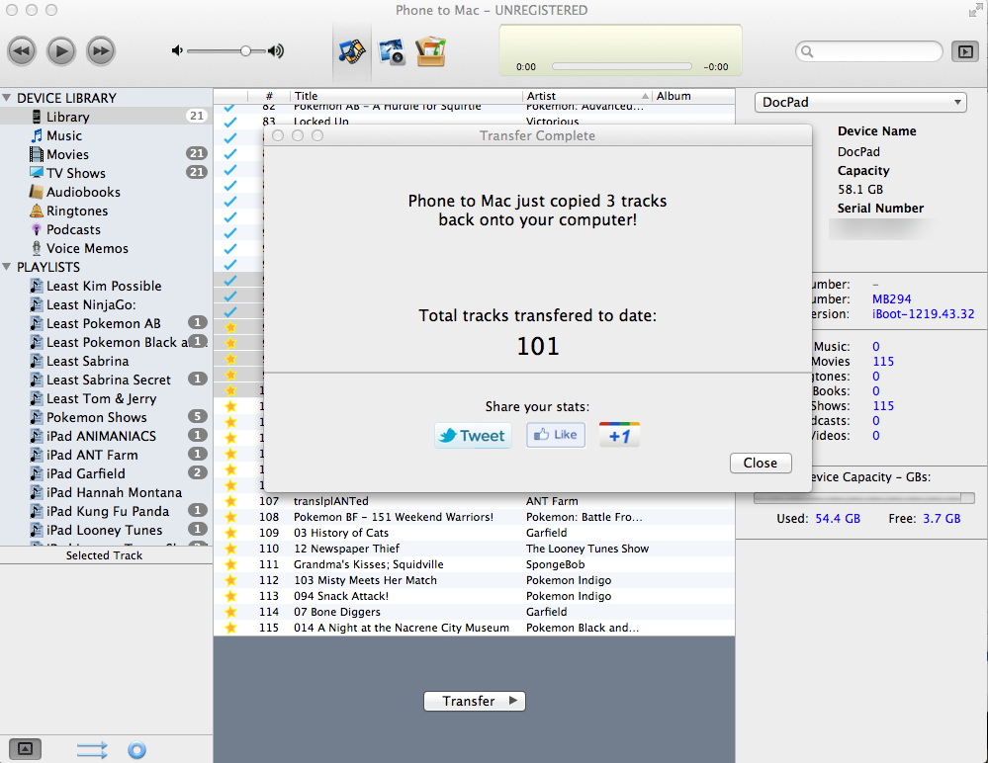Toggle the artwork panel button at bottom left
Image resolution: width=988 pixels, height=763 pixels.
tap(25, 749)
